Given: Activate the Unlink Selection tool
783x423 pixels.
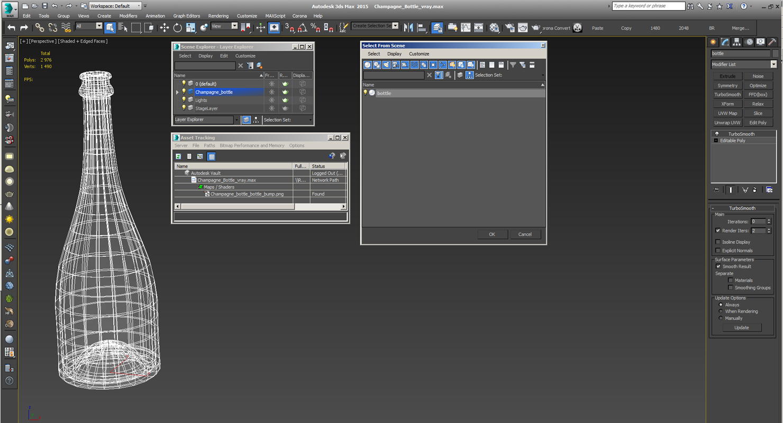Looking at the screenshot, I should pyautogui.click(x=53, y=27).
